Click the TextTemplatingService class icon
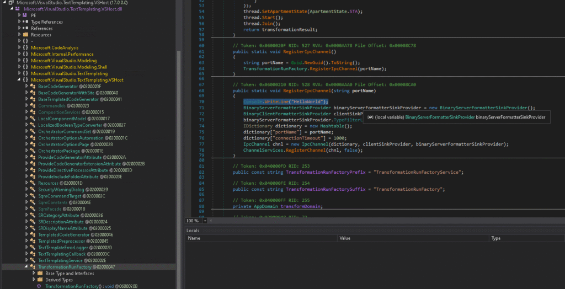 tap(33, 260)
